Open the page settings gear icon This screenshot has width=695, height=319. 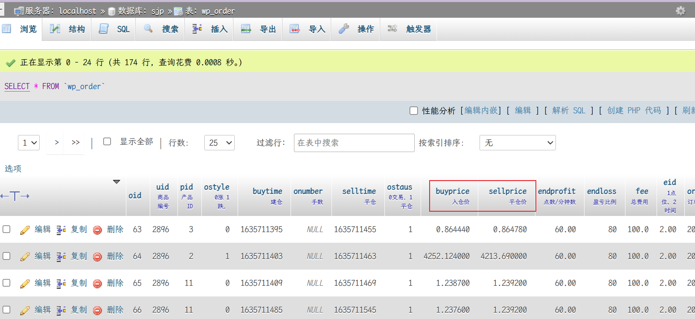tap(680, 11)
